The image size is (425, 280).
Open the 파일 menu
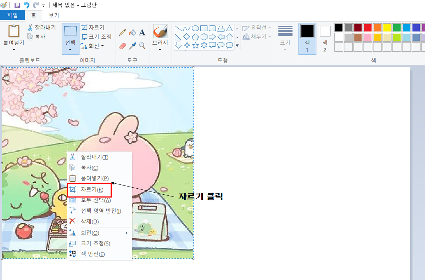point(12,16)
